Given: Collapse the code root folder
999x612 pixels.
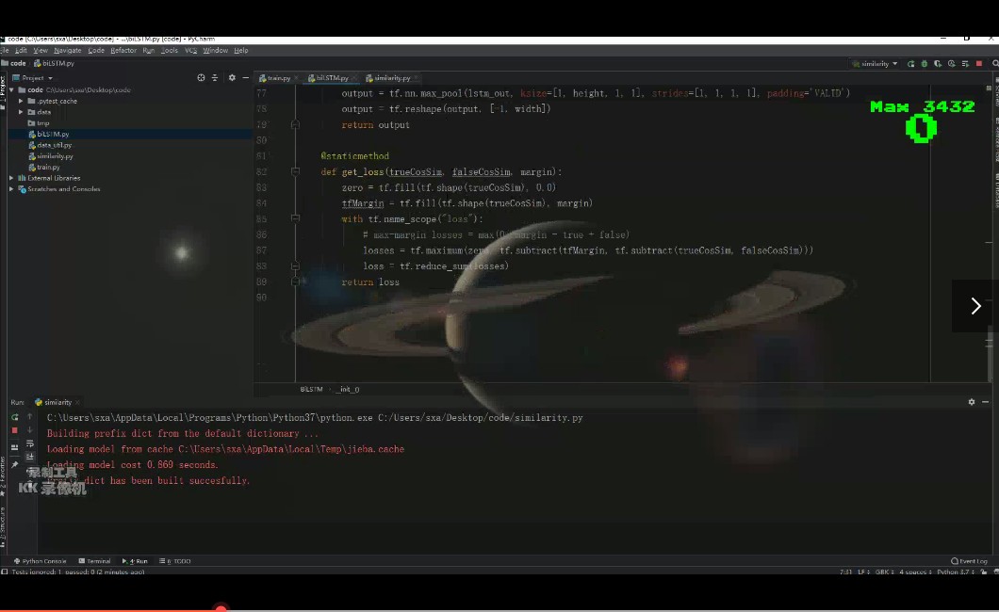Looking at the screenshot, I should pos(11,89).
